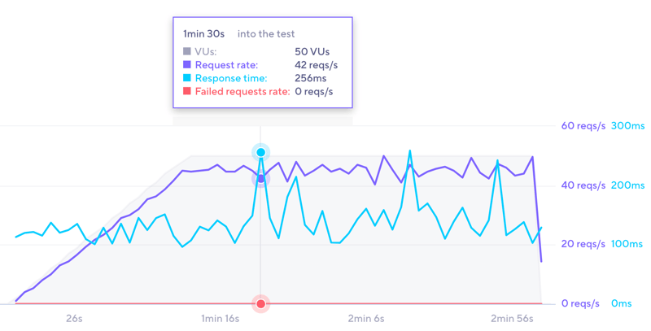Click the 0 reqs/s axis label

click(x=581, y=303)
